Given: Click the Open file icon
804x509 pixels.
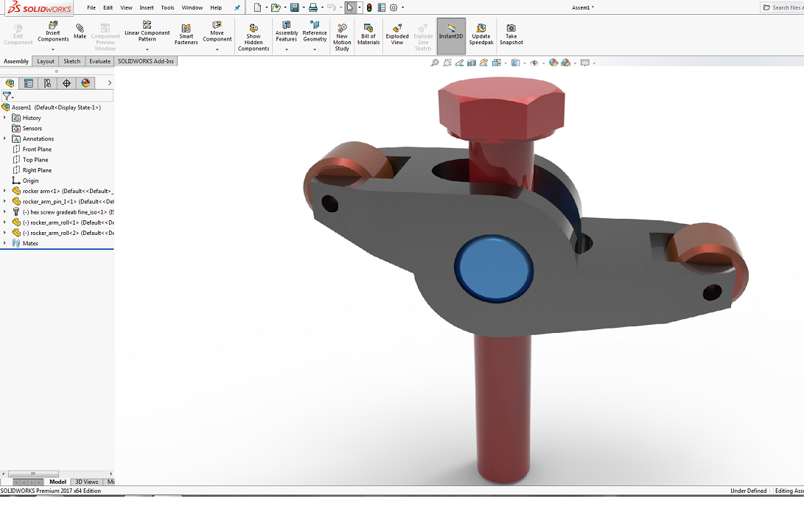Looking at the screenshot, I should 276,7.
